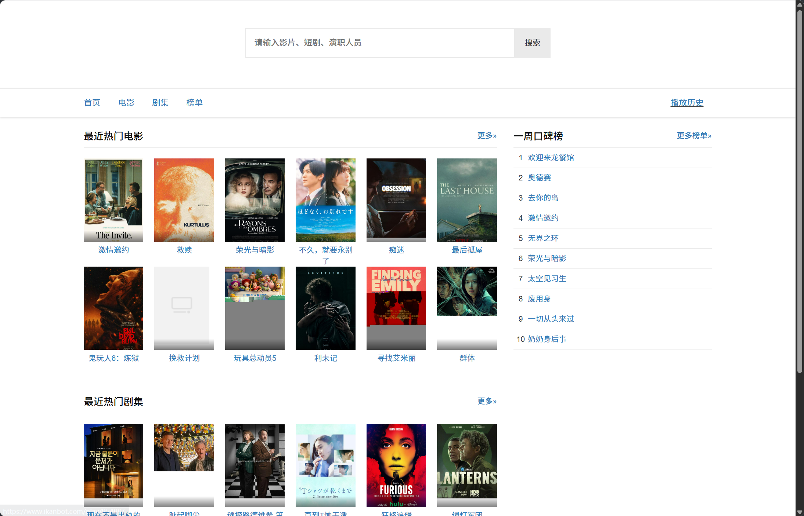Open the Toy Story 5 poster

coord(255,308)
